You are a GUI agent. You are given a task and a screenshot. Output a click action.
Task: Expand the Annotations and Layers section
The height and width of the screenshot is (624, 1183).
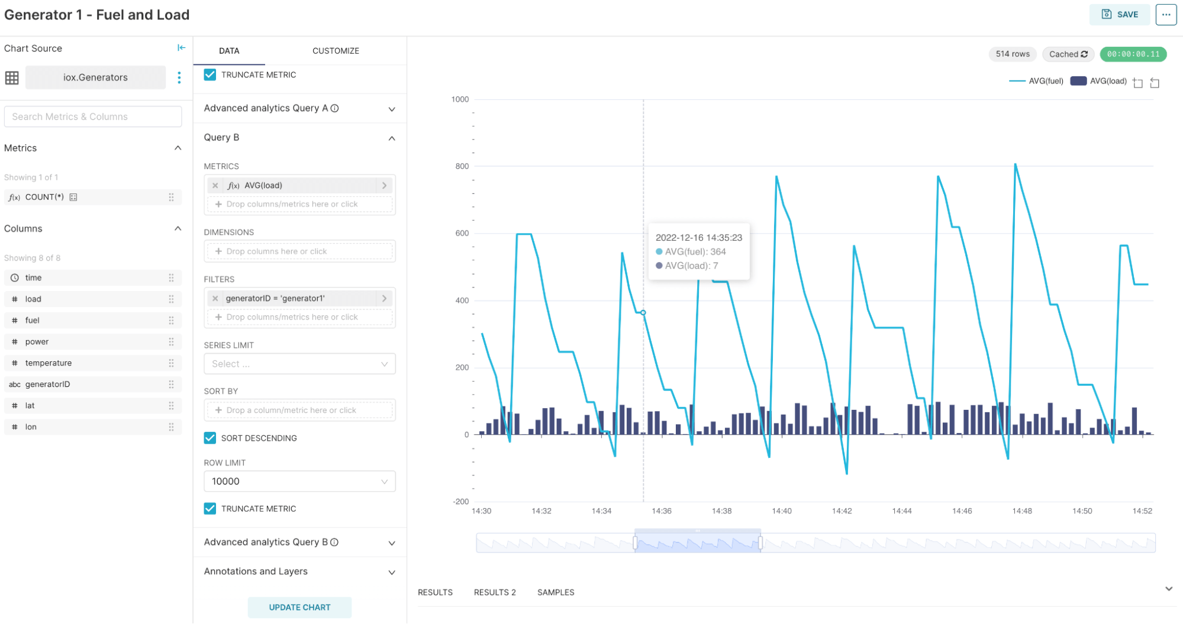(299, 572)
